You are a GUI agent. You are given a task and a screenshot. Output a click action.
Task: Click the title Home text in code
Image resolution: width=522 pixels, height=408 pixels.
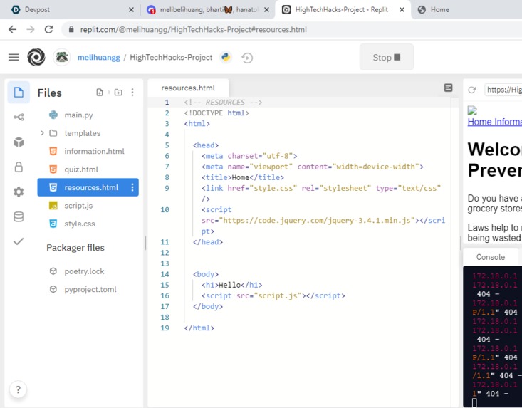click(241, 177)
